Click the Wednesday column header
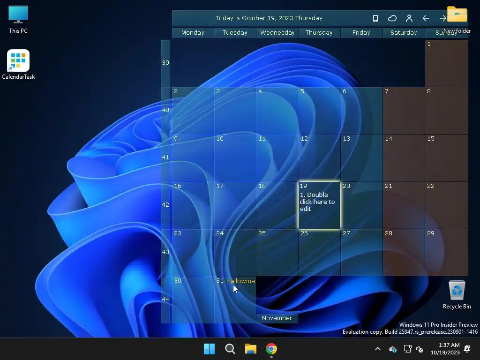This screenshot has height=360, width=480. [277, 33]
